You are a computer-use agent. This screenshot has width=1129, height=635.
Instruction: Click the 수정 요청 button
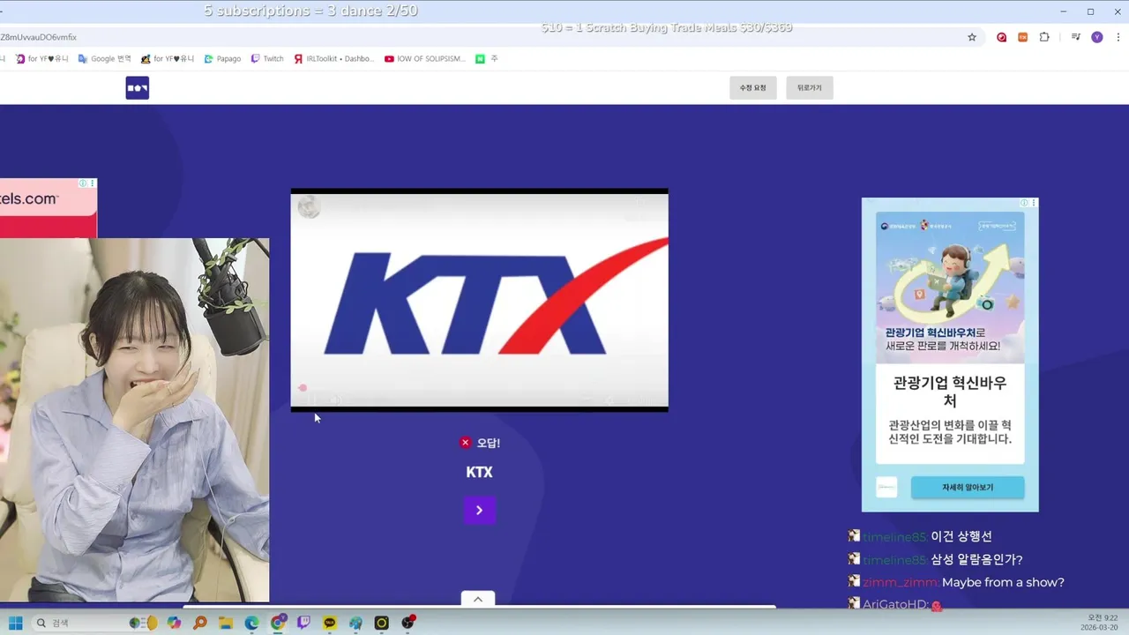pyautogui.click(x=753, y=88)
